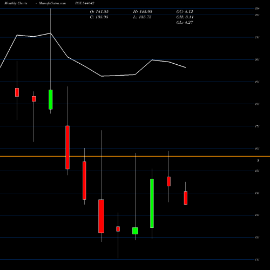
Task: Click the label beneath the orange line
Action: pyautogui.click(x=258, y=160)
